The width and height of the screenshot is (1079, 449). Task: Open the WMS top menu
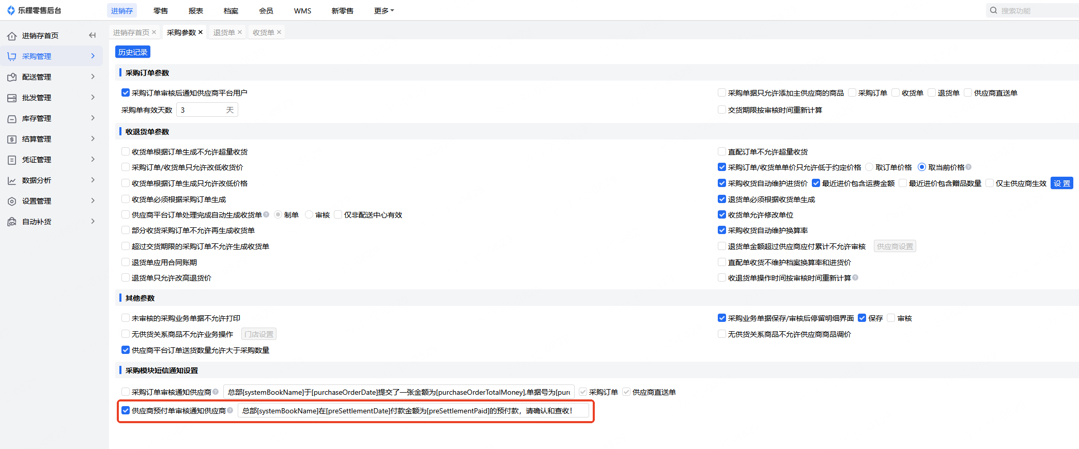pos(303,10)
